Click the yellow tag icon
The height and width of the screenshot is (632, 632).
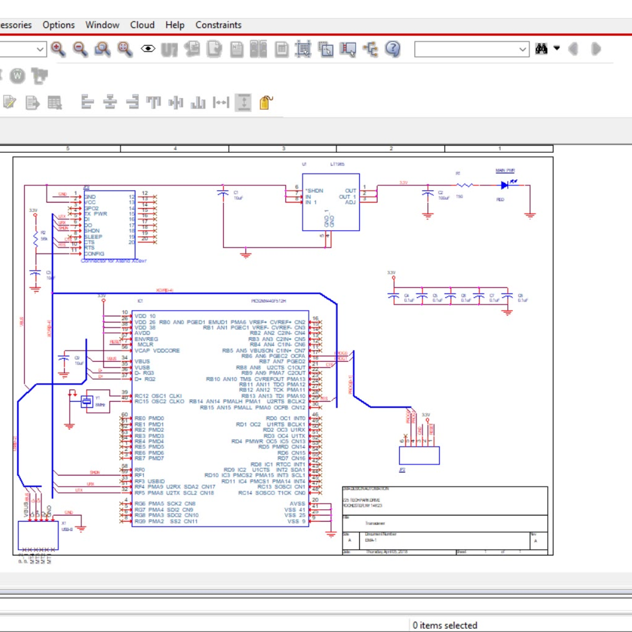pos(266,102)
